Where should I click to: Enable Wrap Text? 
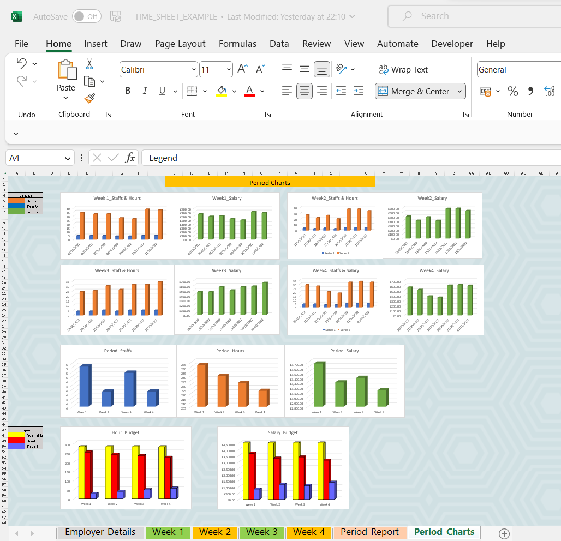(x=404, y=69)
